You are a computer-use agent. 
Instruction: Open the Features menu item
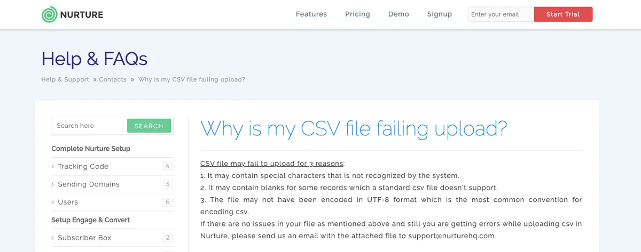tap(311, 14)
